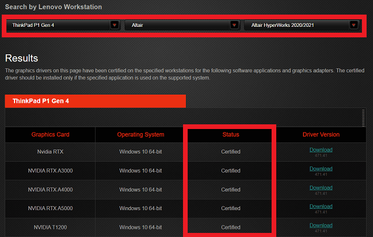Download the driver for NVIDIA T1200
Viewport: 373px width, 237px height.
[x=321, y=225]
